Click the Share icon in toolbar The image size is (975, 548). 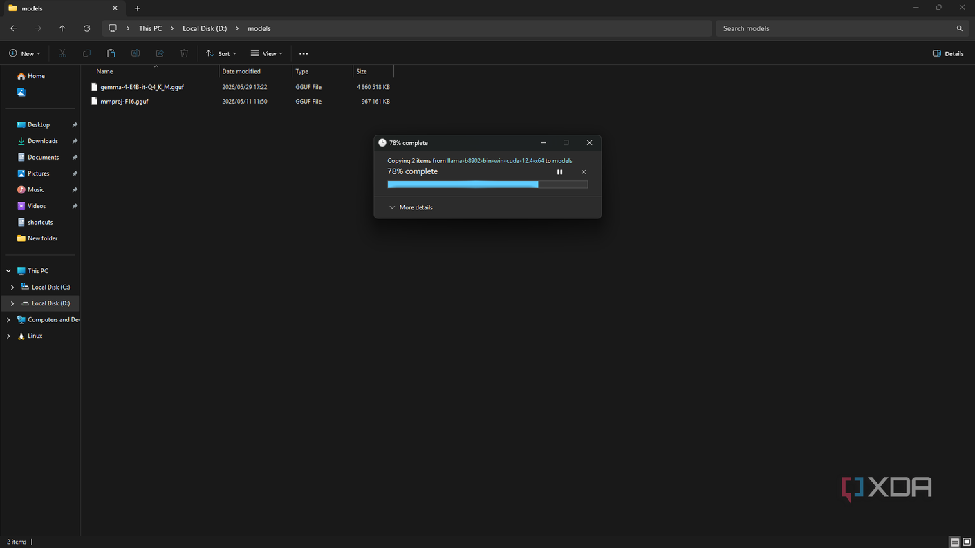[x=160, y=53]
